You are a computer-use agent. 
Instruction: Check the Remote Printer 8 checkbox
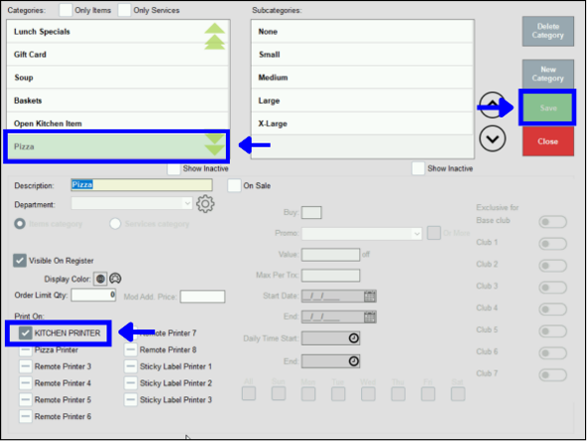[130, 349]
